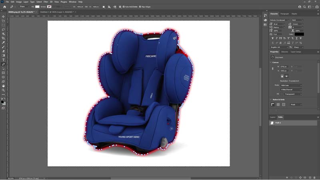
Task: Toggle the grid icon under Rulers & Grids
Action: tap(278, 104)
